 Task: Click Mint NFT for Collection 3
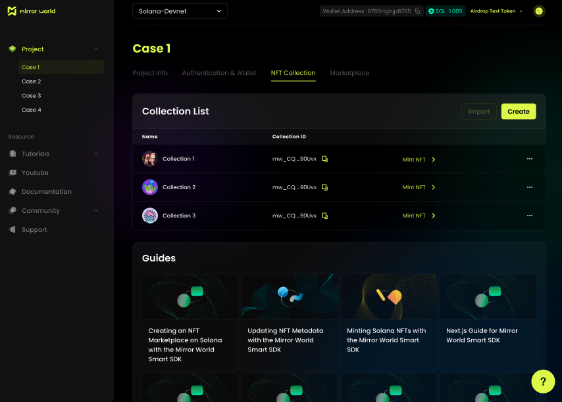[414, 215]
